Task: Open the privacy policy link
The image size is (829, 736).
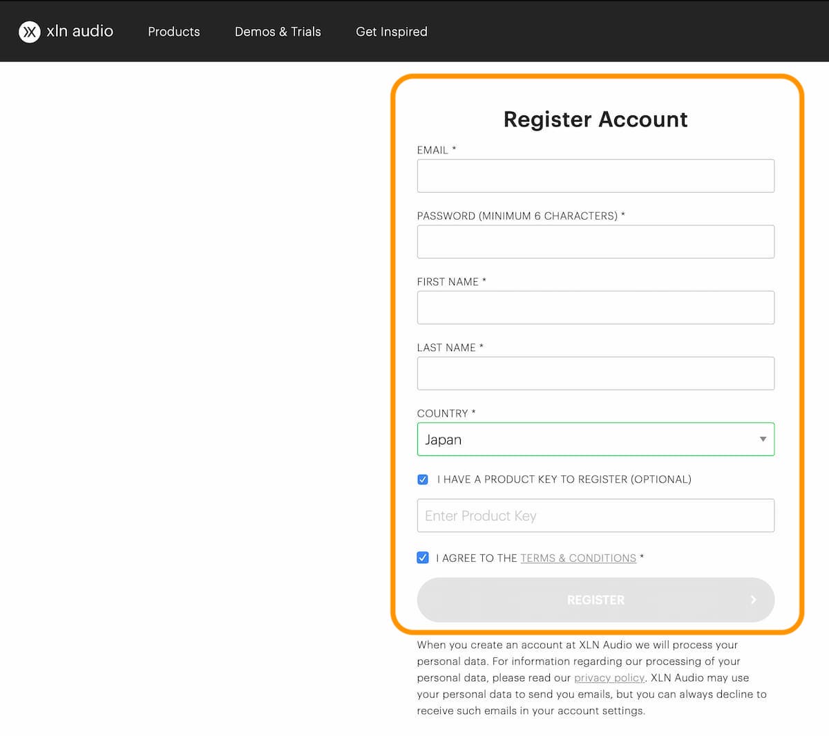Action: click(609, 678)
